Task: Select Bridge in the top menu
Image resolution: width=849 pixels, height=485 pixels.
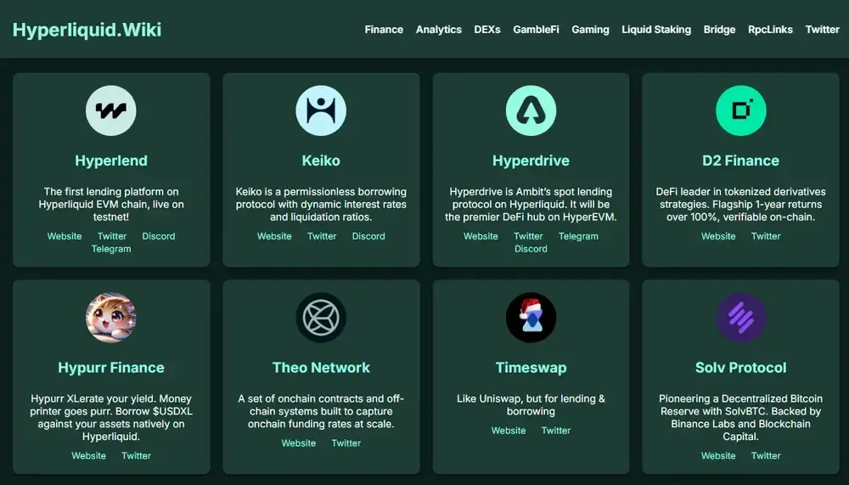Action: pyautogui.click(x=720, y=30)
